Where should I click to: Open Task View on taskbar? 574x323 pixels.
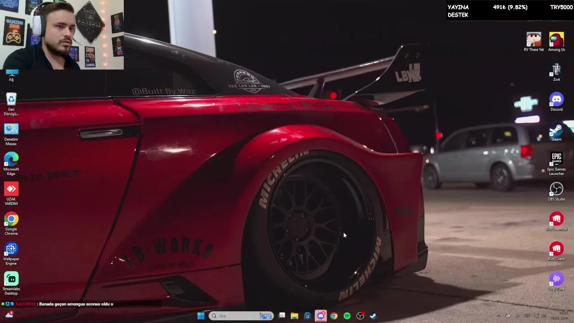click(282, 316)
